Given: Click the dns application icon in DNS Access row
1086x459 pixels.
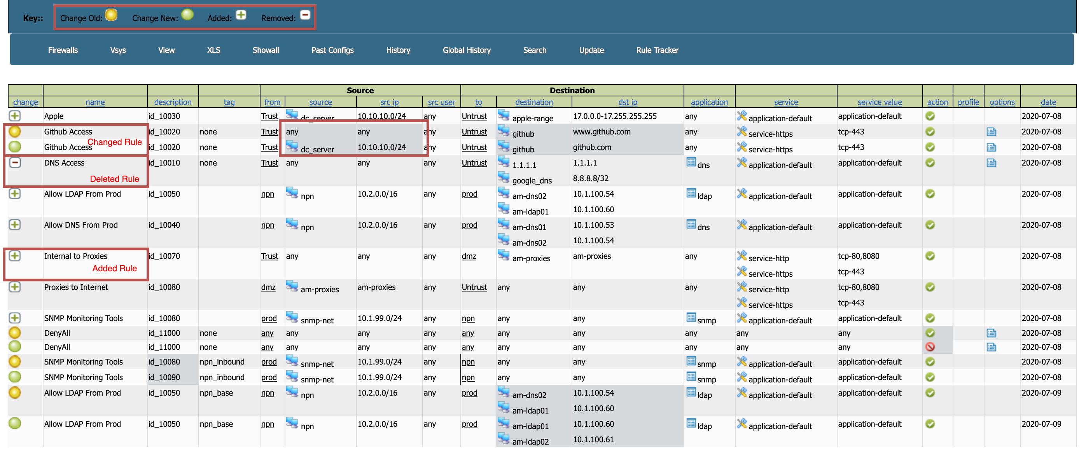Looking at the screenshot, I should coord(691,162).
